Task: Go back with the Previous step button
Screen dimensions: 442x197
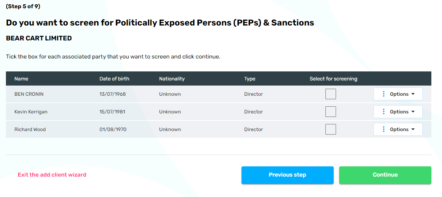Action: point(287,175)
